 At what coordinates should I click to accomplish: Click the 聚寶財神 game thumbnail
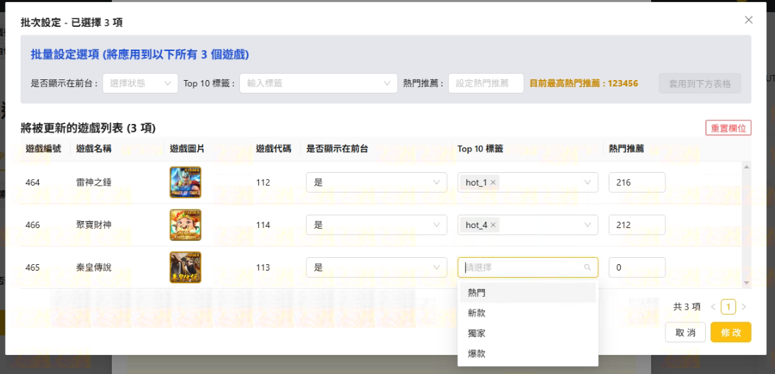click(185, 225)
